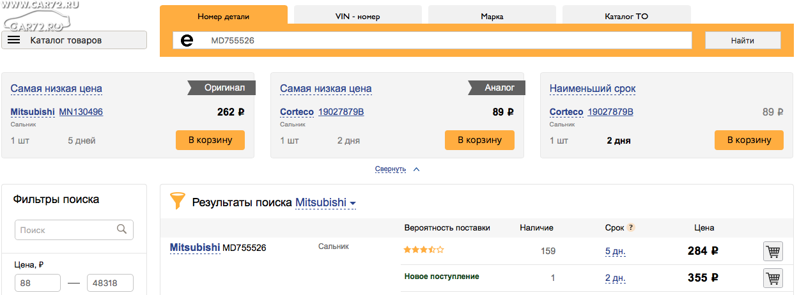Click the stock quantity 159
Image resolution: width=799 pixels, height=295 pixels.
pyautogui.click(x=548, y=251)
